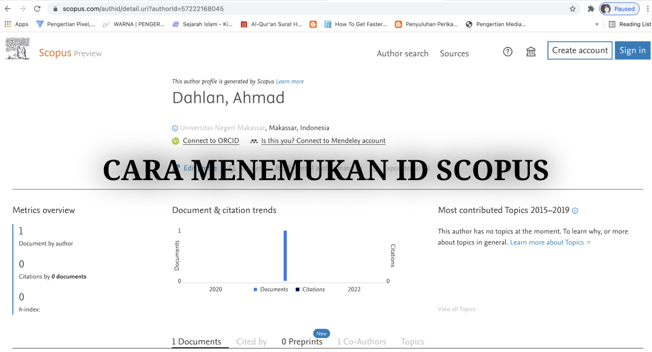Click the green ORCID icon

[x=176, y=141]
